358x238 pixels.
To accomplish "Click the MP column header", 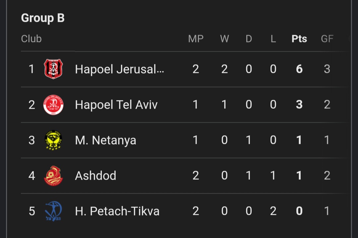I will (196, 39).
